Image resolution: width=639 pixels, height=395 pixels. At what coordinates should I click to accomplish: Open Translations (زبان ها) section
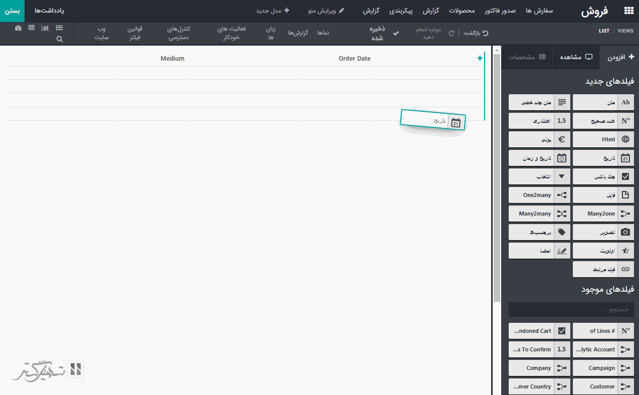(x=271, y=33)
